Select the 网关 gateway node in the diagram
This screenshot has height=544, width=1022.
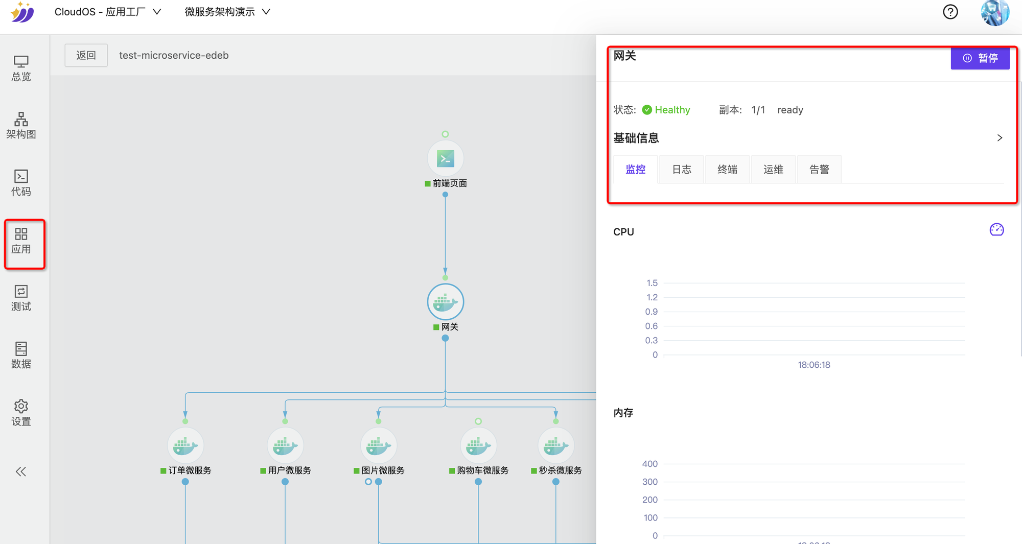(x=445, y=301)
